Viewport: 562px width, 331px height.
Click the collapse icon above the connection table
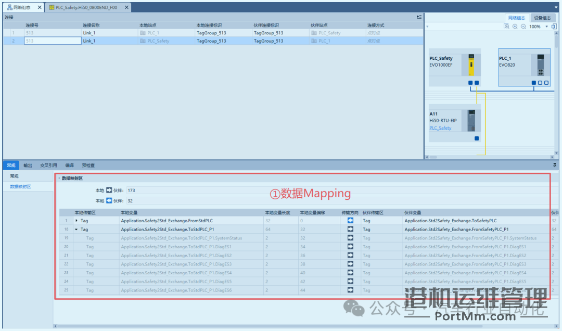click(419, 17)
